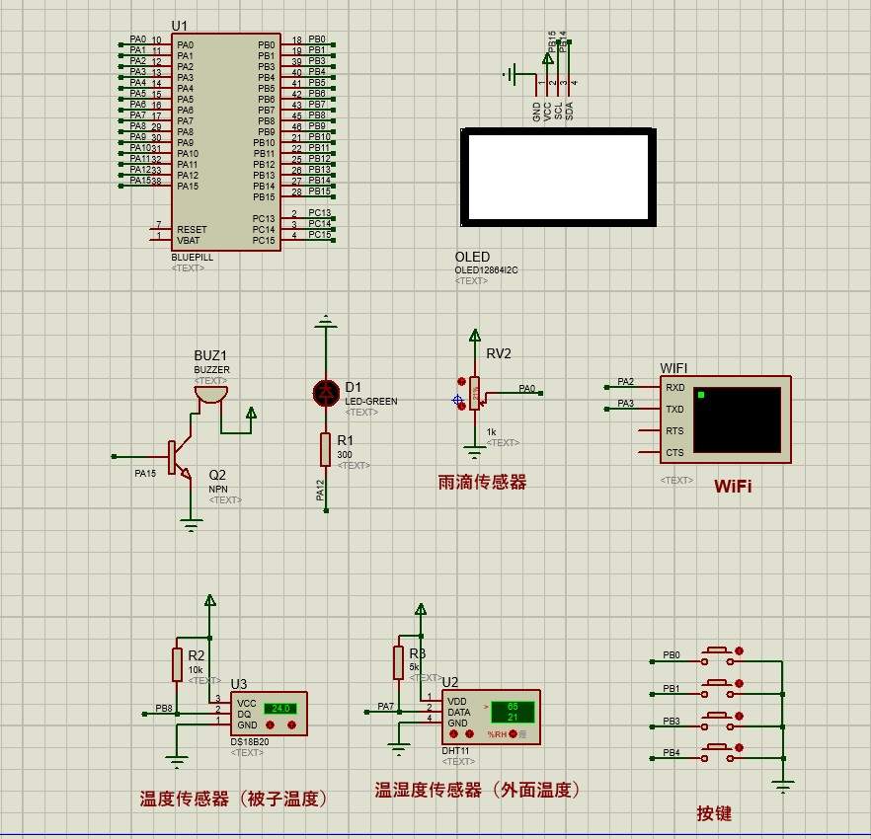
Task: Select the R3 5k pull-up resistor
Action: point(398,662)
